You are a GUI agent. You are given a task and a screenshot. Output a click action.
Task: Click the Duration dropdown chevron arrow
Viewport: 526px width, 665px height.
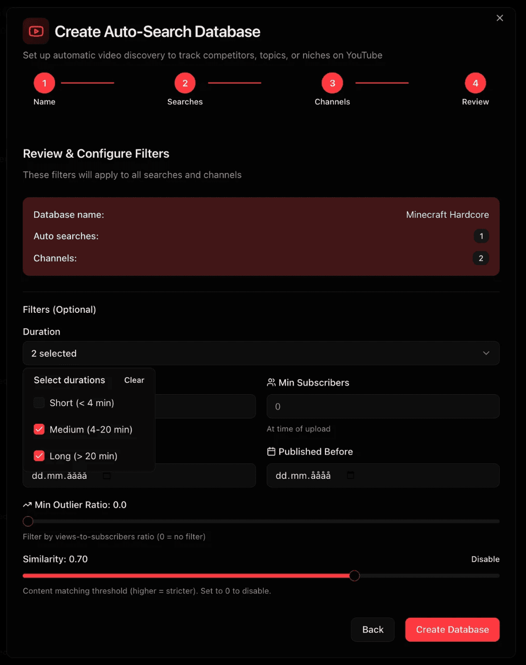tap(486, 353)
